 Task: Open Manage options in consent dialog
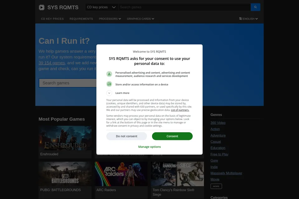tap(149, 147)
